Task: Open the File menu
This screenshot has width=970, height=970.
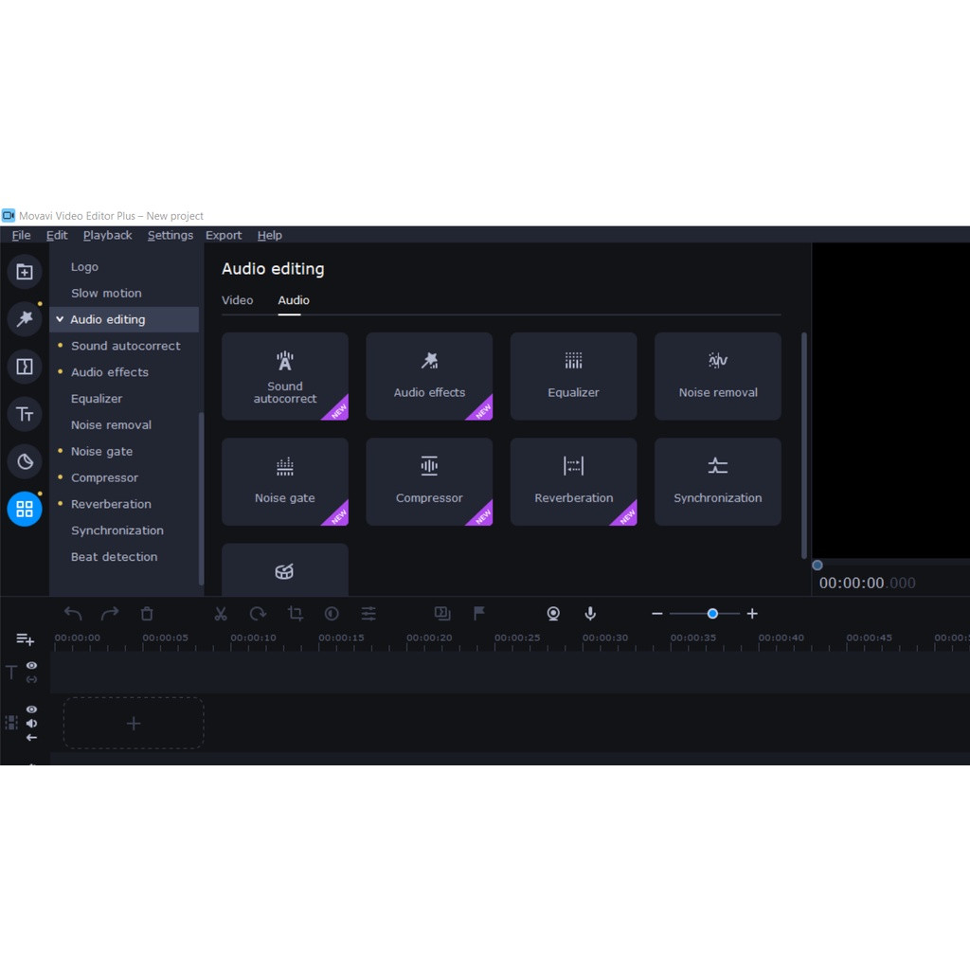Action: [x=21, y=235]
